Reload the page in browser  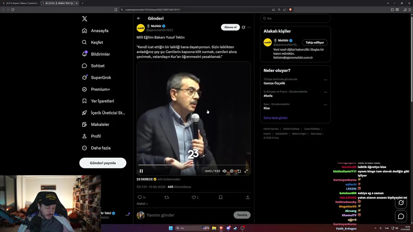13,10
